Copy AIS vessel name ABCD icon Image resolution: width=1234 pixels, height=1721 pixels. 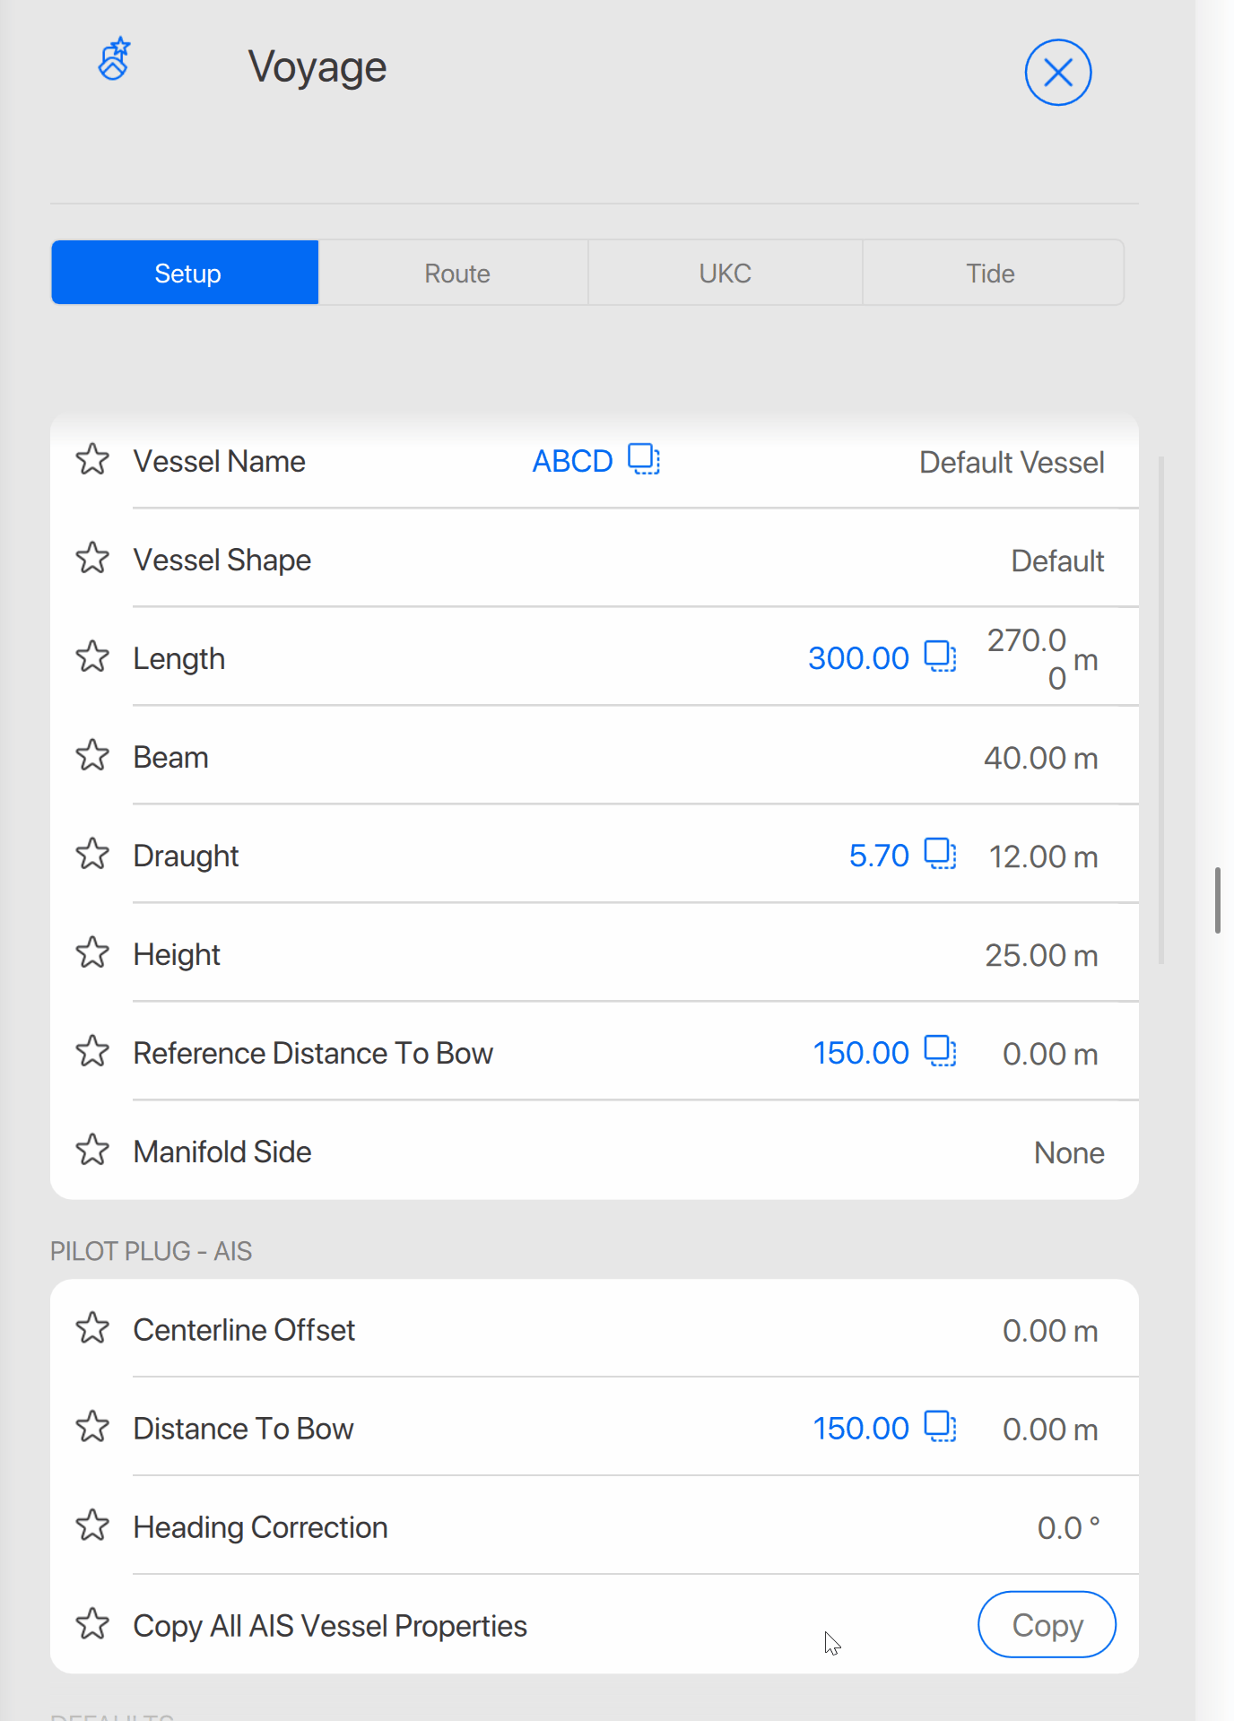[644, 459]
